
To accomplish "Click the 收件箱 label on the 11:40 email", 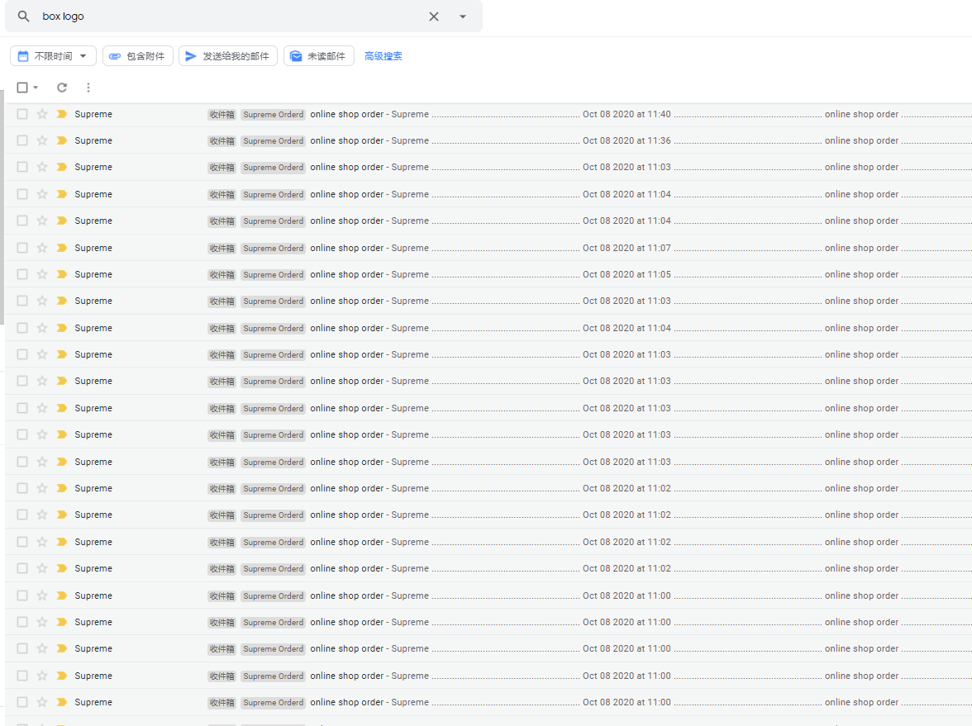I will point(222,115).
